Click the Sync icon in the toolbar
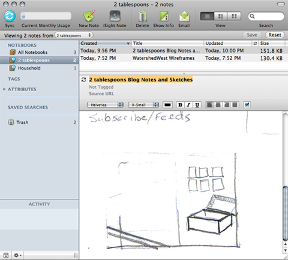The width and height of the screenshot is (288, 260). click(x=10, y=16)
